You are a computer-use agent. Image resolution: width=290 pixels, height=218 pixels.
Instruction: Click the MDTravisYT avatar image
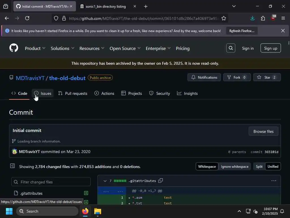point(14,152)
